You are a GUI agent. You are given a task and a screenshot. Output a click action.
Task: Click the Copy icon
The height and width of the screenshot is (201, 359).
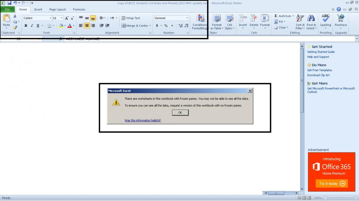[15, 22]
